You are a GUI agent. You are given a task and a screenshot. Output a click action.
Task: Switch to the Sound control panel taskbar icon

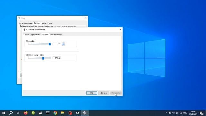tap(85, 113)
